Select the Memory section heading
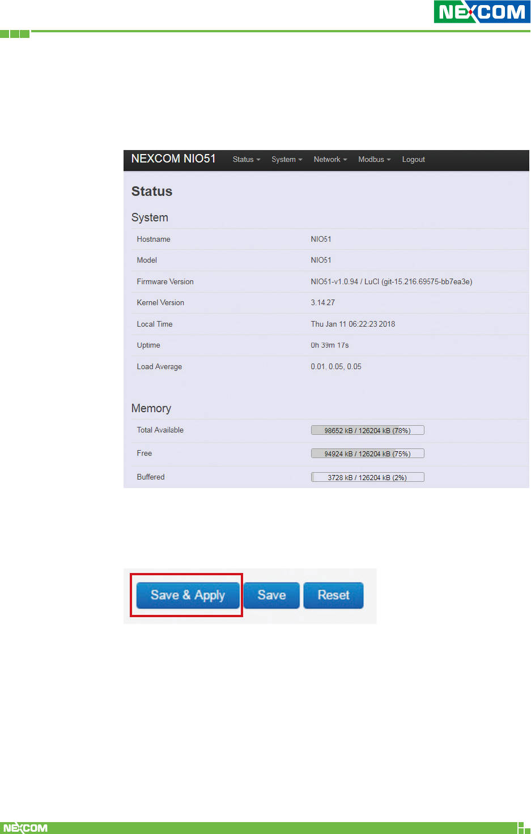Viewport: 531px width, 834px height. tap(151, 408)
